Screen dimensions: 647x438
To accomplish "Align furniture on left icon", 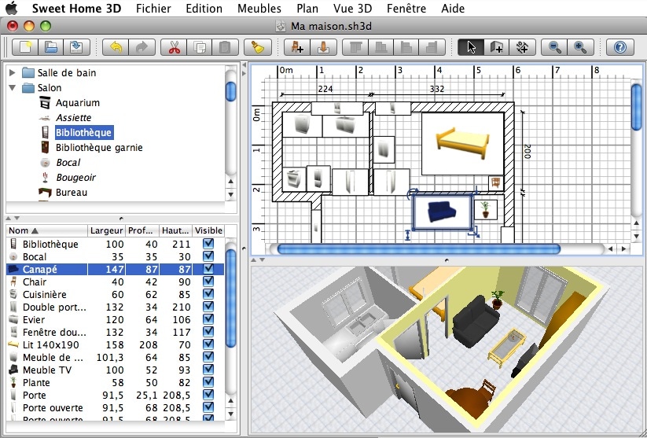I will pyautogui.click(x=406, y=47).
